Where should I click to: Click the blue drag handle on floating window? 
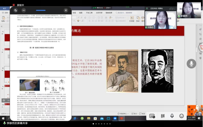pyautogui.click(x=41, y=10)
